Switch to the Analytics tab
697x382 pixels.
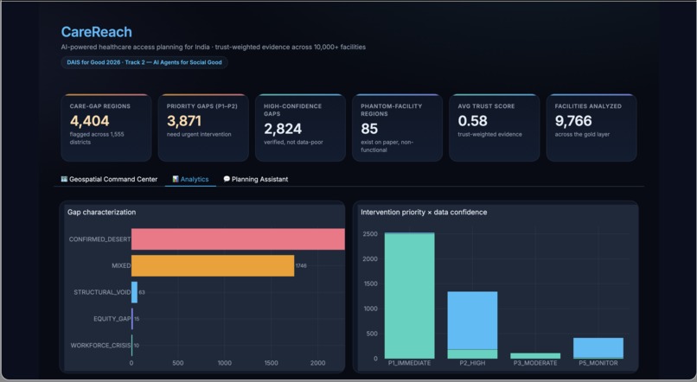tap(190, 179)
